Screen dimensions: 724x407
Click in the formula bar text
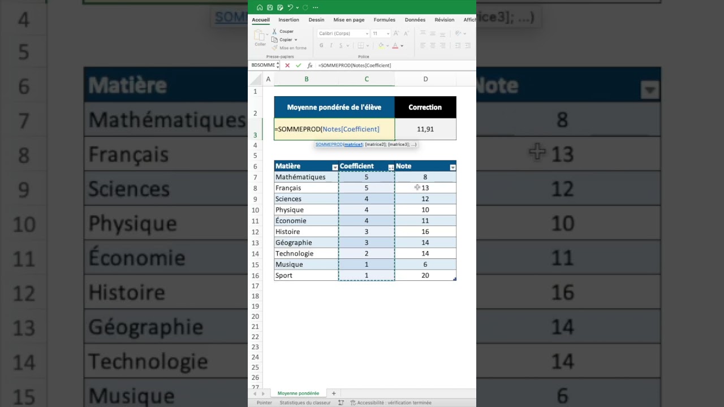click(355, 66)
